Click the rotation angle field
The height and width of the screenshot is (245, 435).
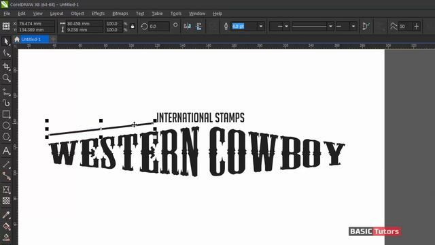pyautogui.click(x=158, y=27)
